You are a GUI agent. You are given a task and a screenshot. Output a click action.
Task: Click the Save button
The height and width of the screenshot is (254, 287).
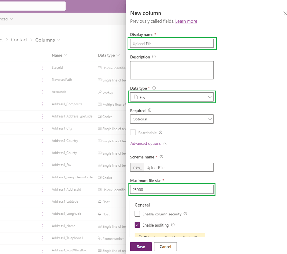pos(141,247)
